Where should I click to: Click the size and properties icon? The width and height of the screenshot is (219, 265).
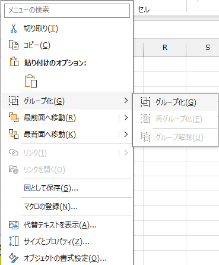coord(14,241)
